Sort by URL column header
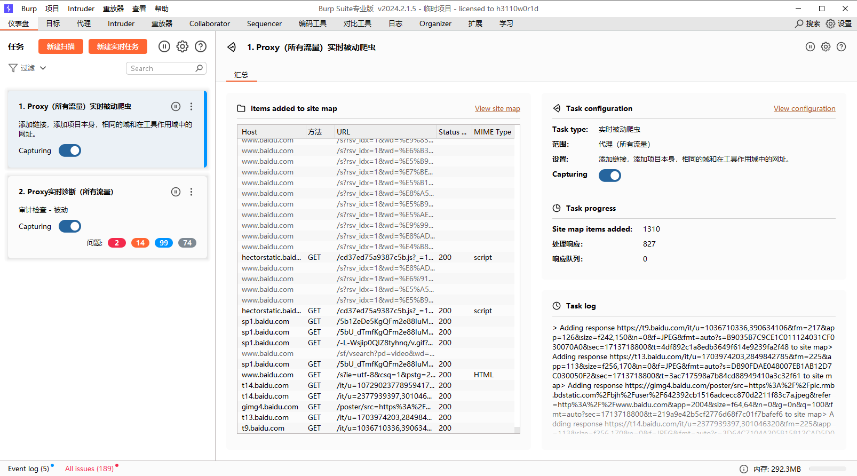The image size is (857, 476). point(385,132)
